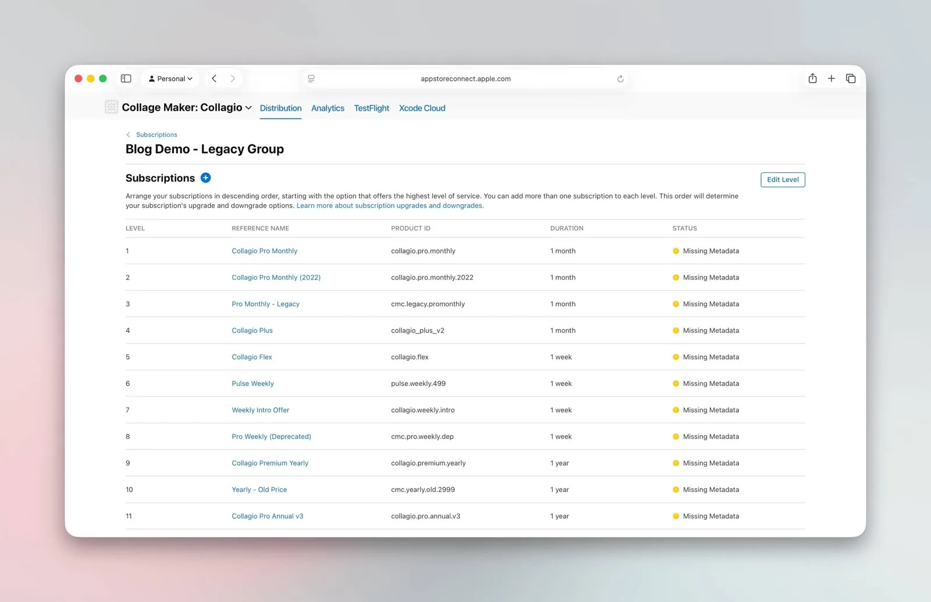The height and width of the screenshot is (602, 931).
Task: Switch to the Distribution tab
Action: tap(280, 108)
